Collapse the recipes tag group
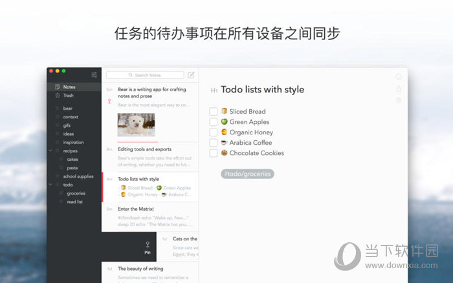 tap(50, 151)
